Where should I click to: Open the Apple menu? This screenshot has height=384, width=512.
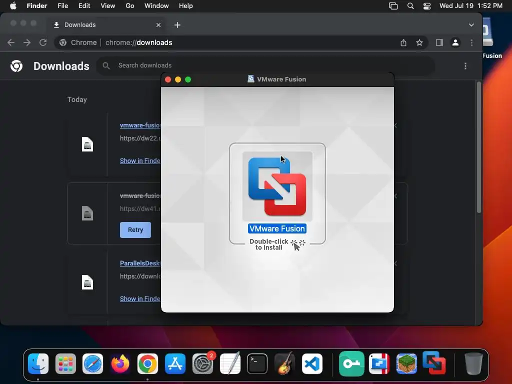pos(13,6)
